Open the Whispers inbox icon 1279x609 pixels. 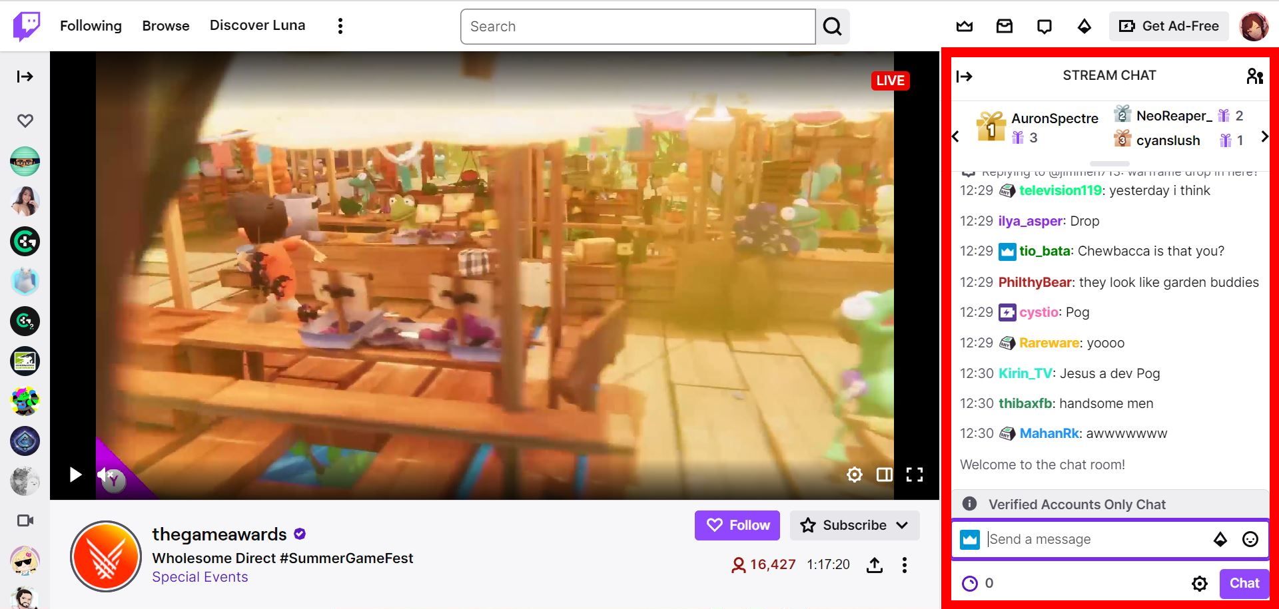[1005, 26]
